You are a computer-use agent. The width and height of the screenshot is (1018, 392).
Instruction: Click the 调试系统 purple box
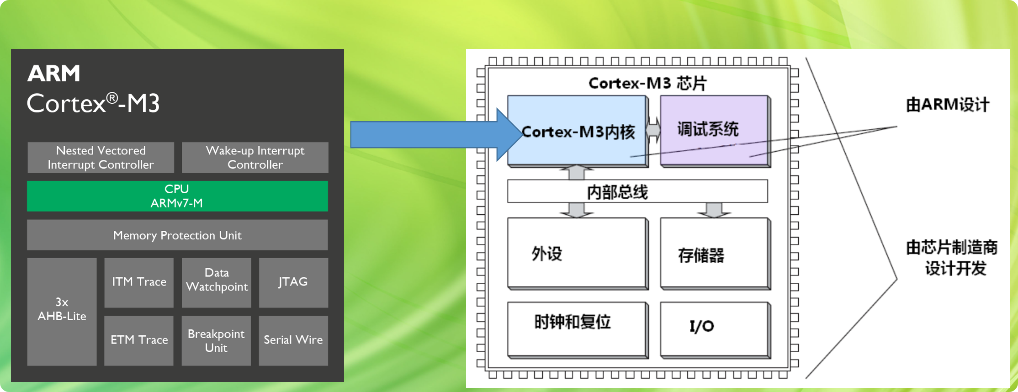716,131
